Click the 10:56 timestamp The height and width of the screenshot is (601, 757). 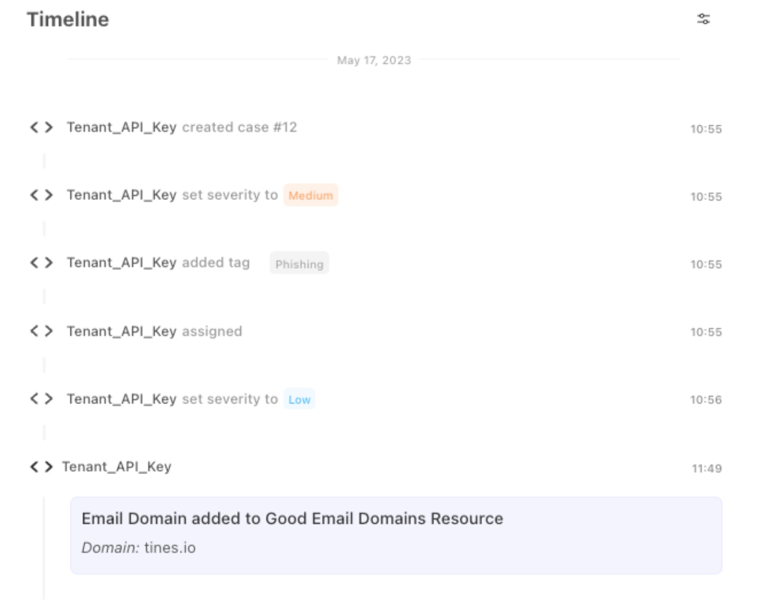[706, 400]
